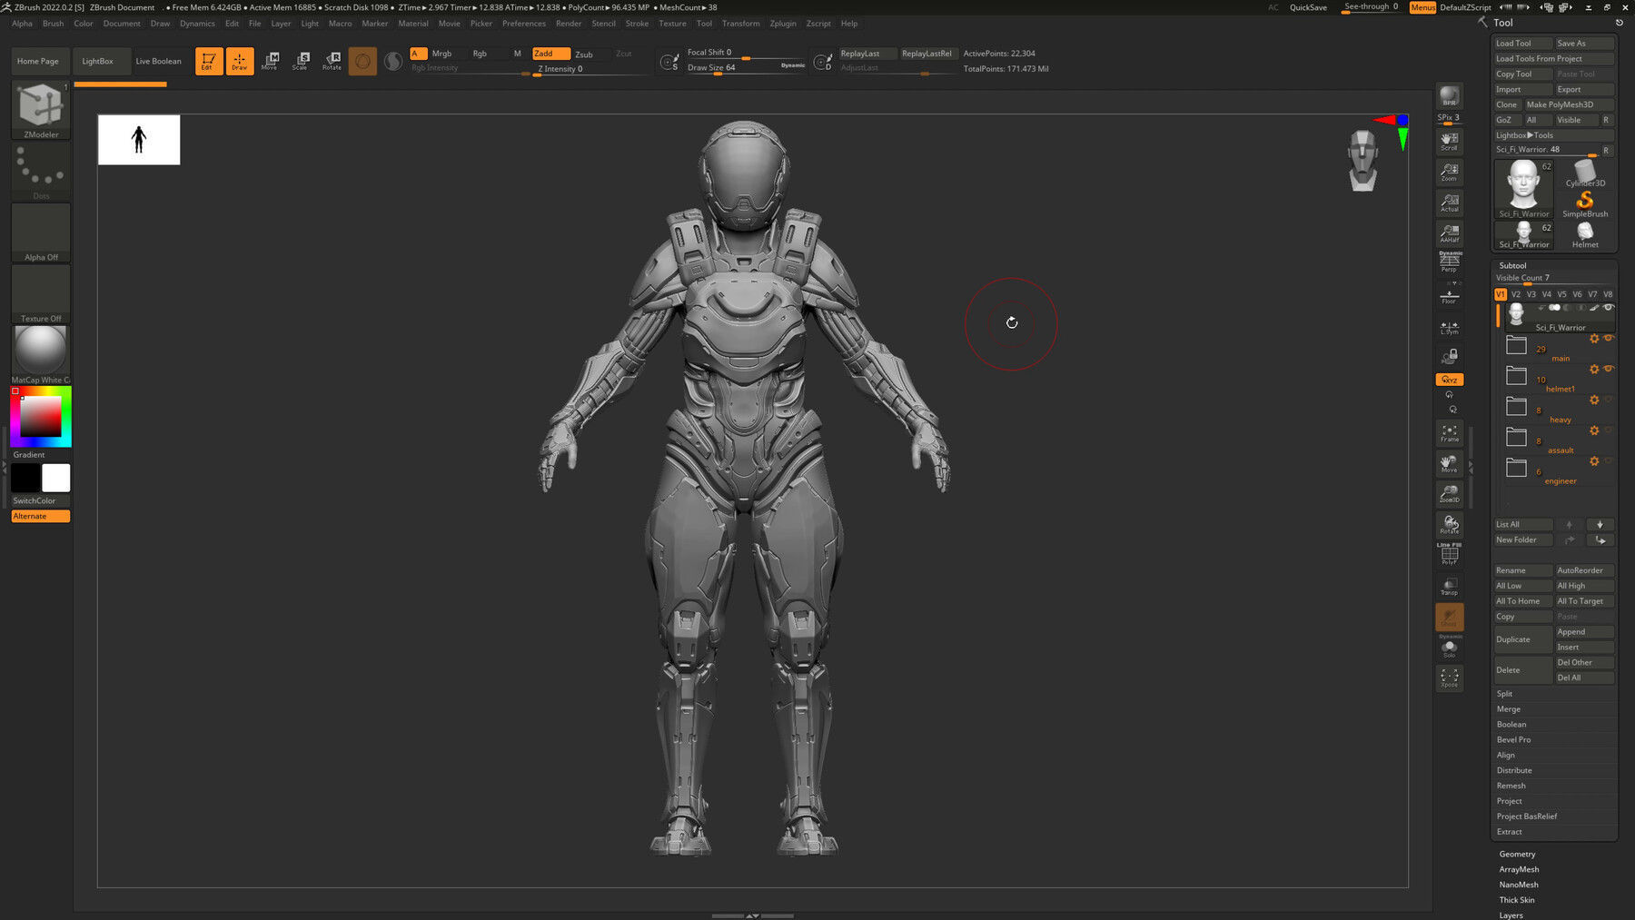The width and height of the screenshot is (1635, 920).
Task: Open the Brush menu
Action: click(x=53, y=24)
